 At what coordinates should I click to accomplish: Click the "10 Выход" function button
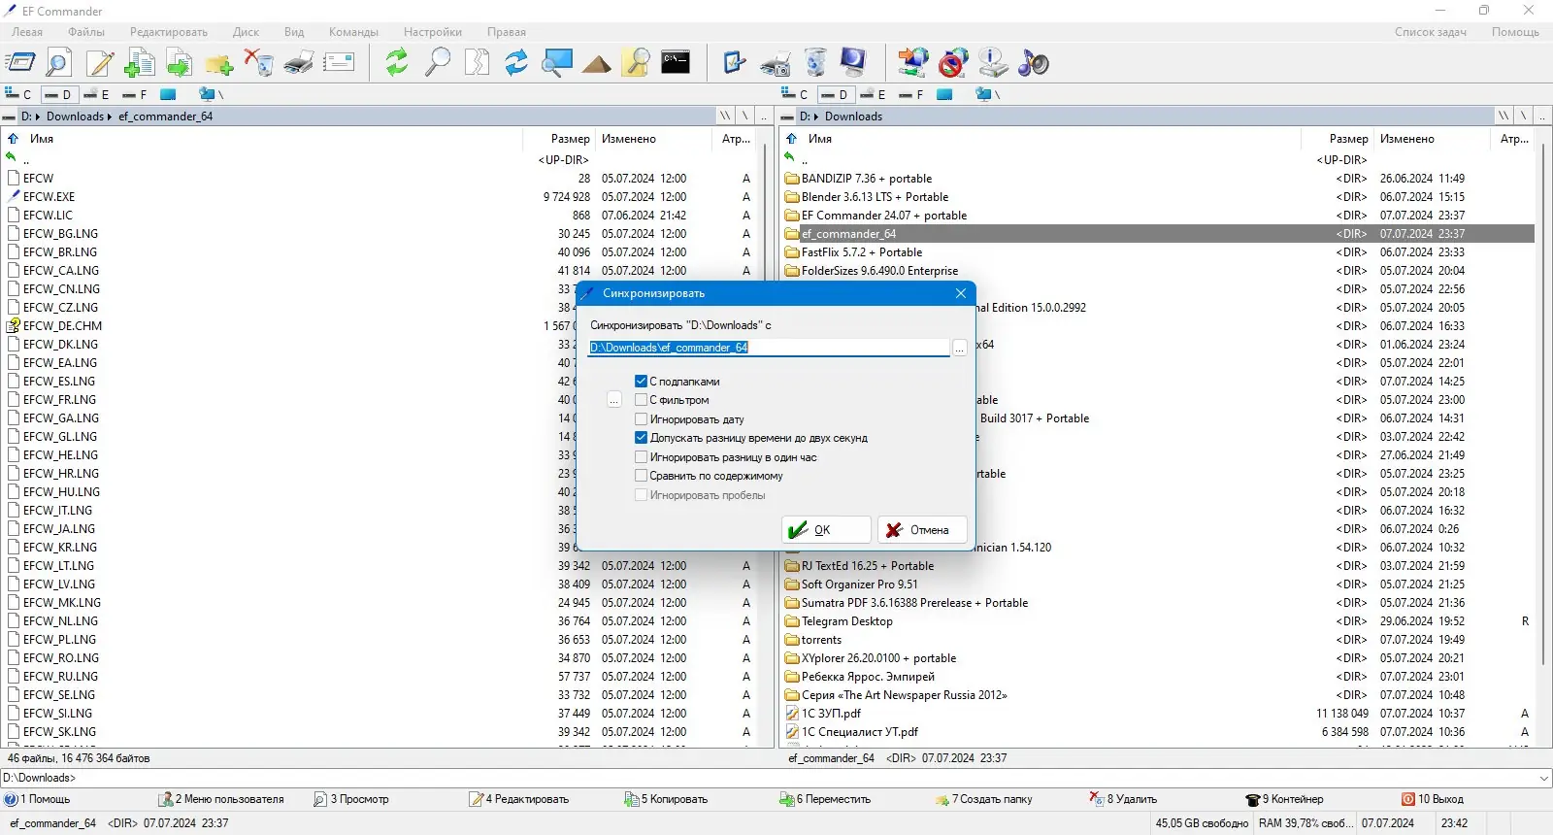1433,799
